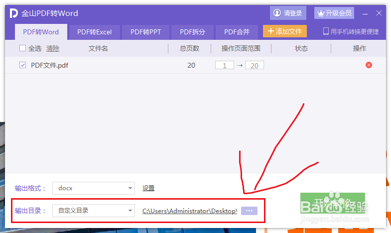
Task: Switch to PDF合并 tab
Action: tap(237, 32)
